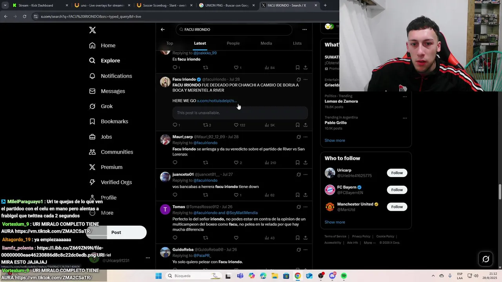This screenshot has width=502, height=282.
Task: Bookmark Facu Iriondo's Jul 28 post
Action: (297, 125)
